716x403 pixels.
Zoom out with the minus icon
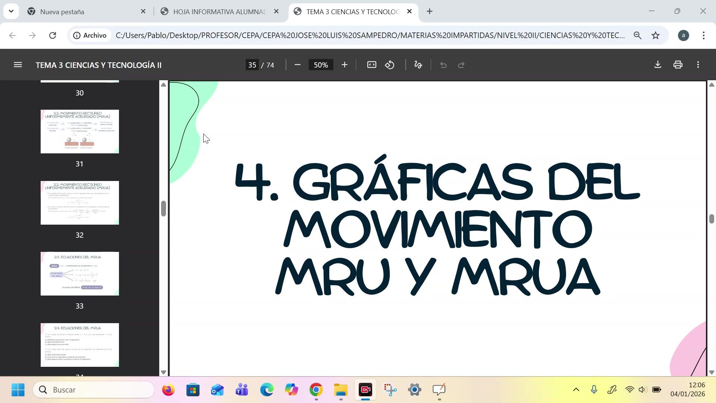[297, 65]
